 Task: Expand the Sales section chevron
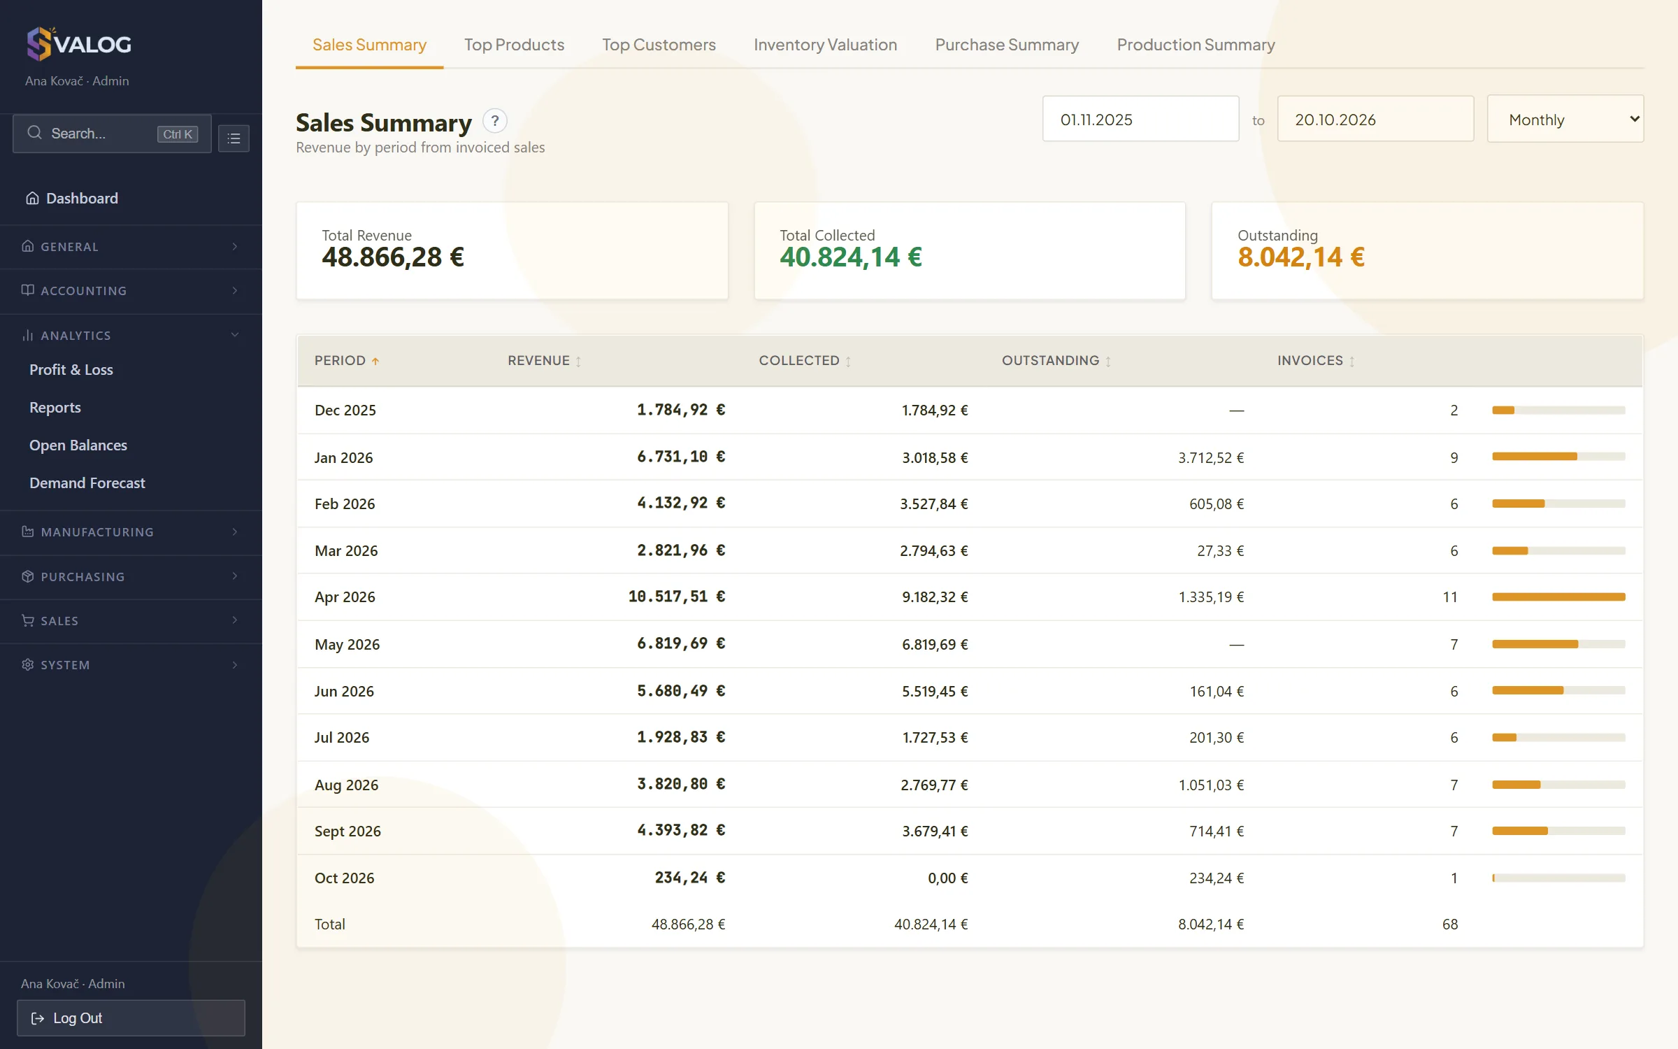coord(235,620)
